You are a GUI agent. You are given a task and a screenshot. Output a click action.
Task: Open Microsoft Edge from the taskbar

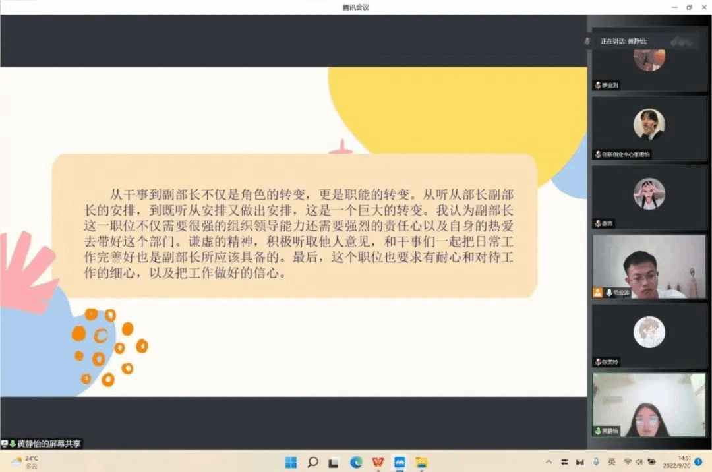[x=356, y=462]
